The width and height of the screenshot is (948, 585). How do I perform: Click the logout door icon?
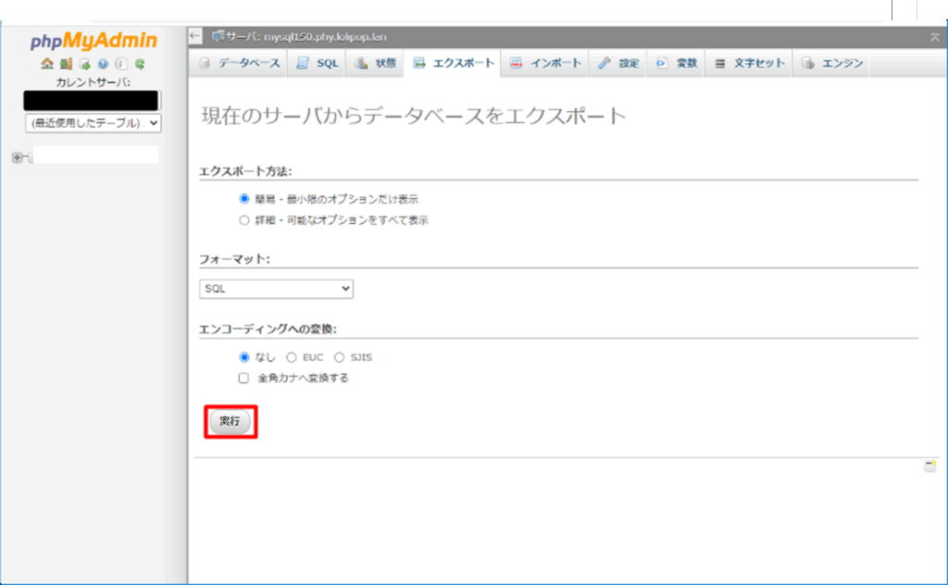click(66, 65)
